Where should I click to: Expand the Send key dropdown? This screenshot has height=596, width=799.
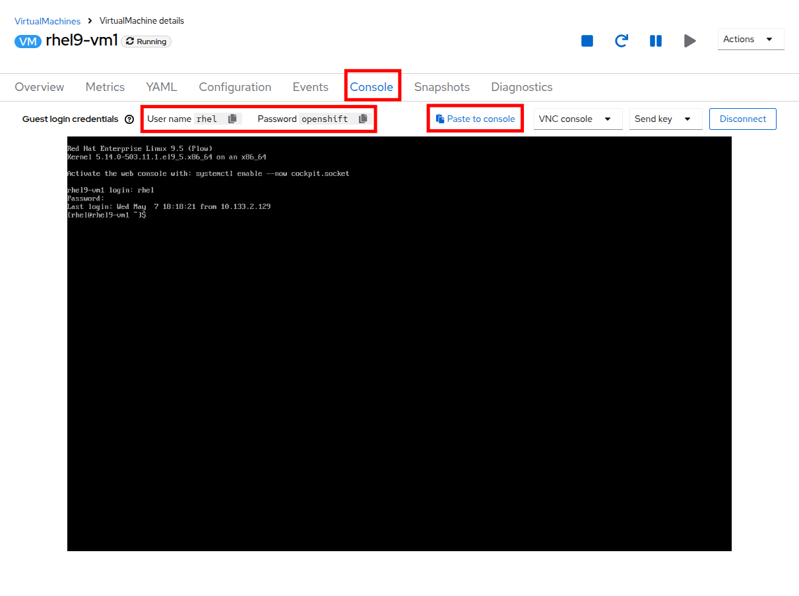[665, 119]
